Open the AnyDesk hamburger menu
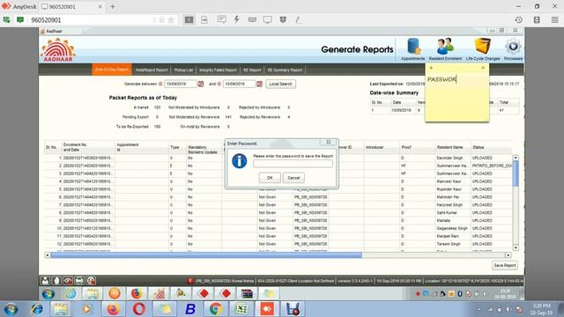 554,19
